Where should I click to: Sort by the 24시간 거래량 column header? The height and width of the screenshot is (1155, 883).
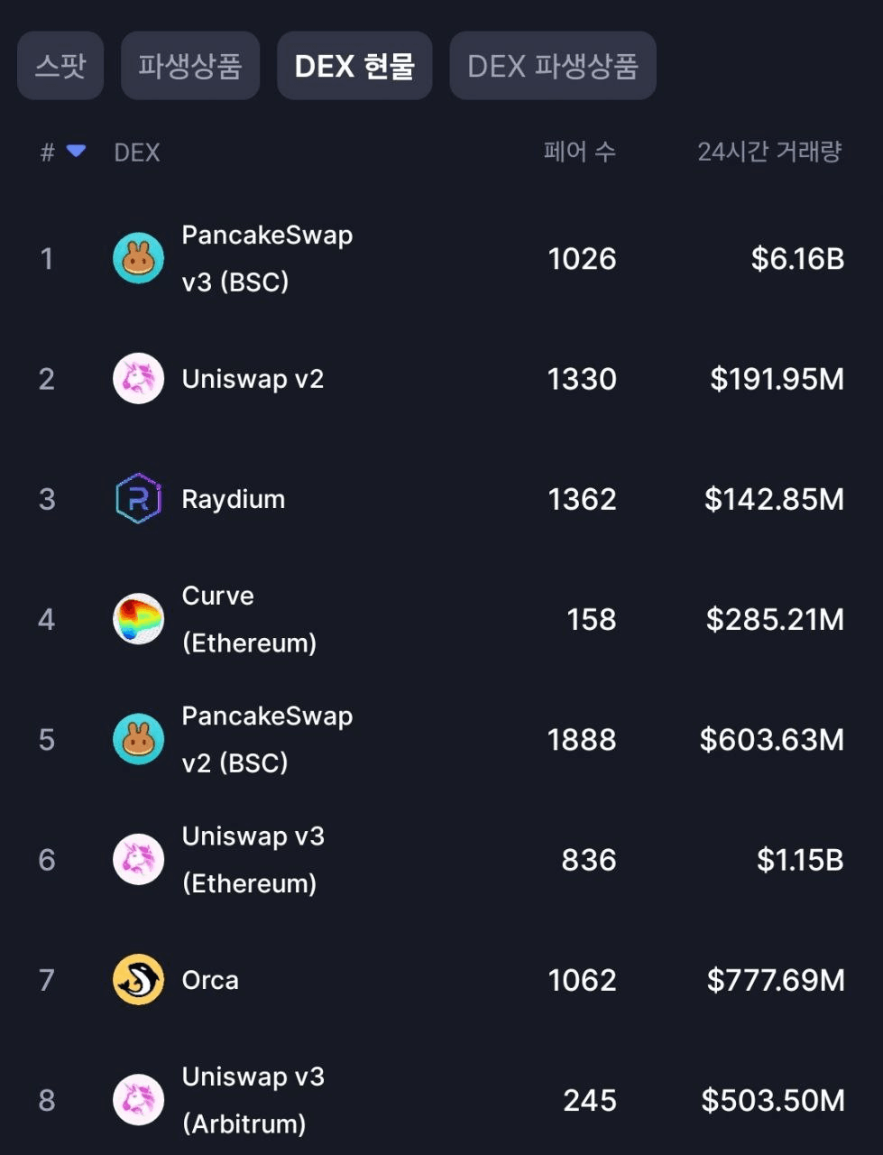pos(769,152)
